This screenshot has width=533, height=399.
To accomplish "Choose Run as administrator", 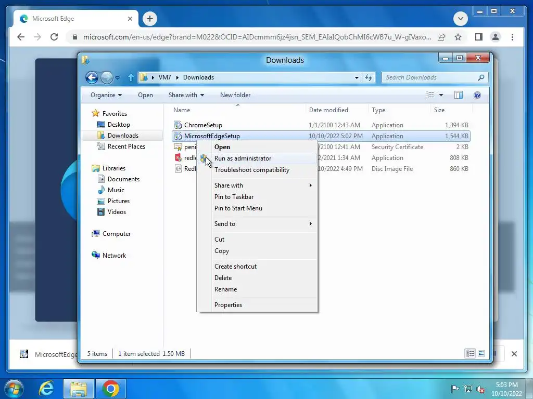I will (257, 158).
